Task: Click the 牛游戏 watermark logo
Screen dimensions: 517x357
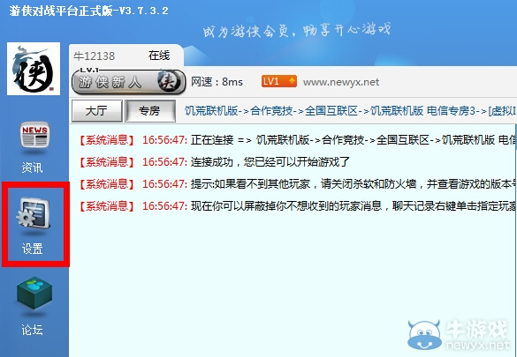Action: click(460, 335)
